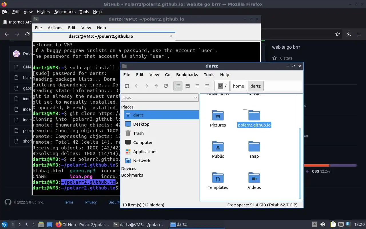
Task: Click GitHub footer Terms link
Action: [x=69, y=202]
